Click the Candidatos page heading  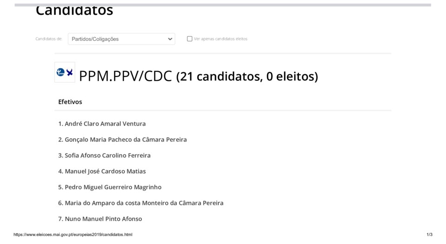click(x=74, y=10)
